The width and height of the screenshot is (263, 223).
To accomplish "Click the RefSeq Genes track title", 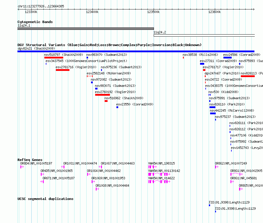I will point(30,160).
